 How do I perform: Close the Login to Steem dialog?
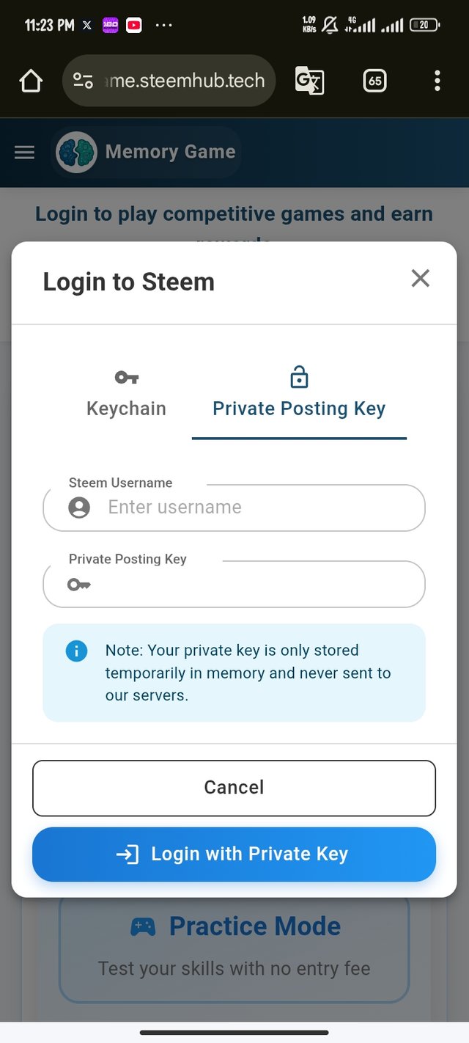tap(420, 278)
